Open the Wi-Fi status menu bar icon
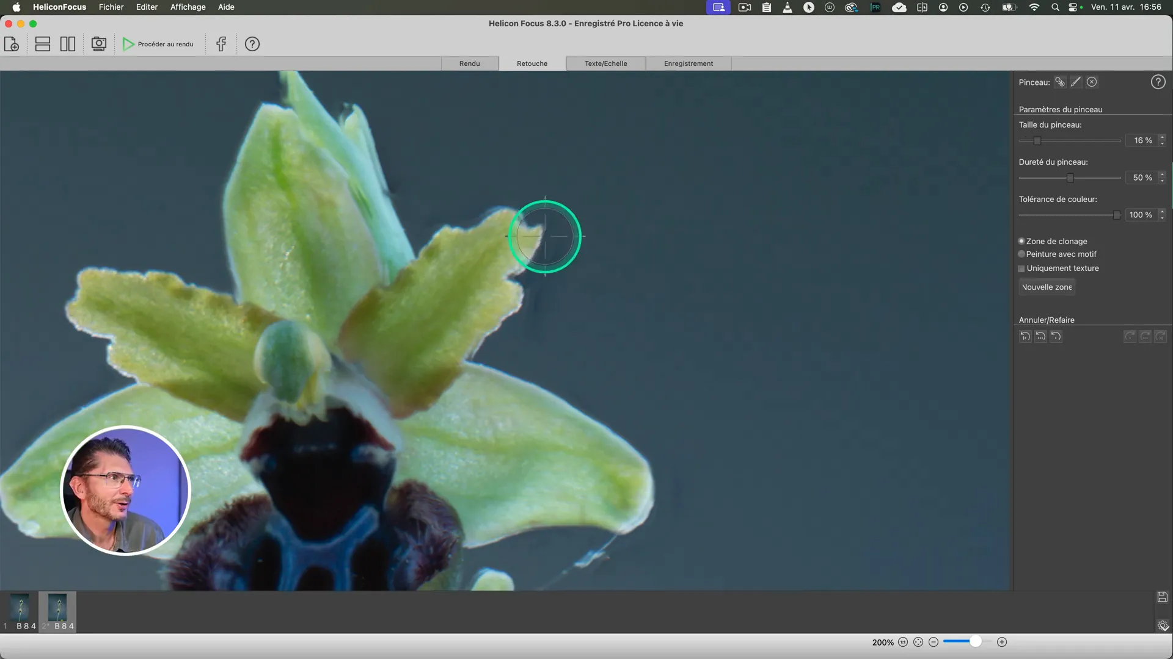 (x=1034, y=7)
